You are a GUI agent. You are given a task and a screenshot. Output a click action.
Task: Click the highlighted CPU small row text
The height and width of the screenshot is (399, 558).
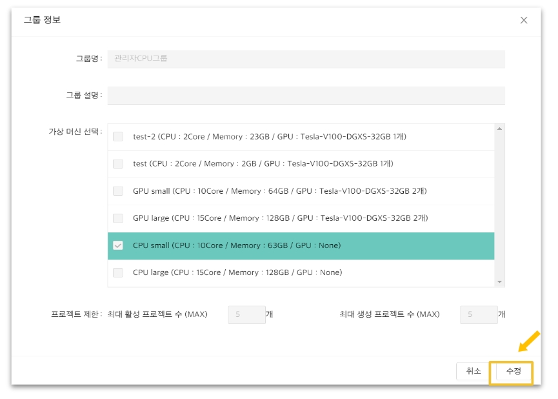tap(237, 245)
